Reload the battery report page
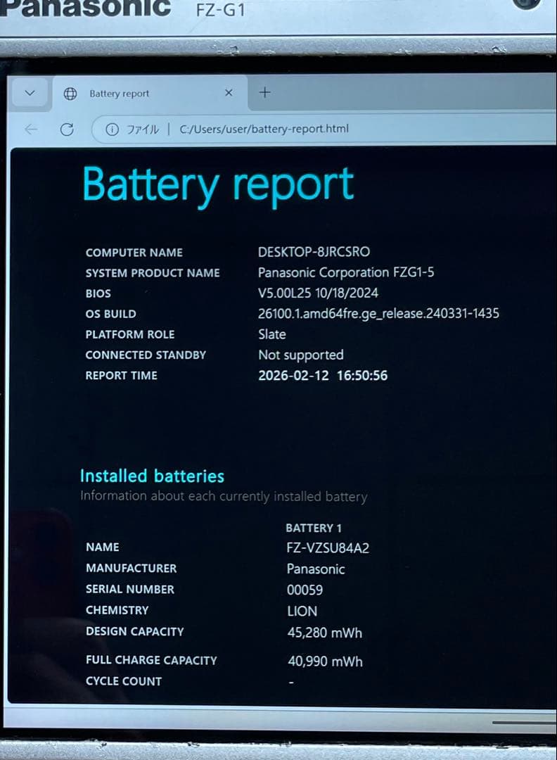Image resolution: width=557 pixels, height=760 pixels. click(x=67, y=129)
